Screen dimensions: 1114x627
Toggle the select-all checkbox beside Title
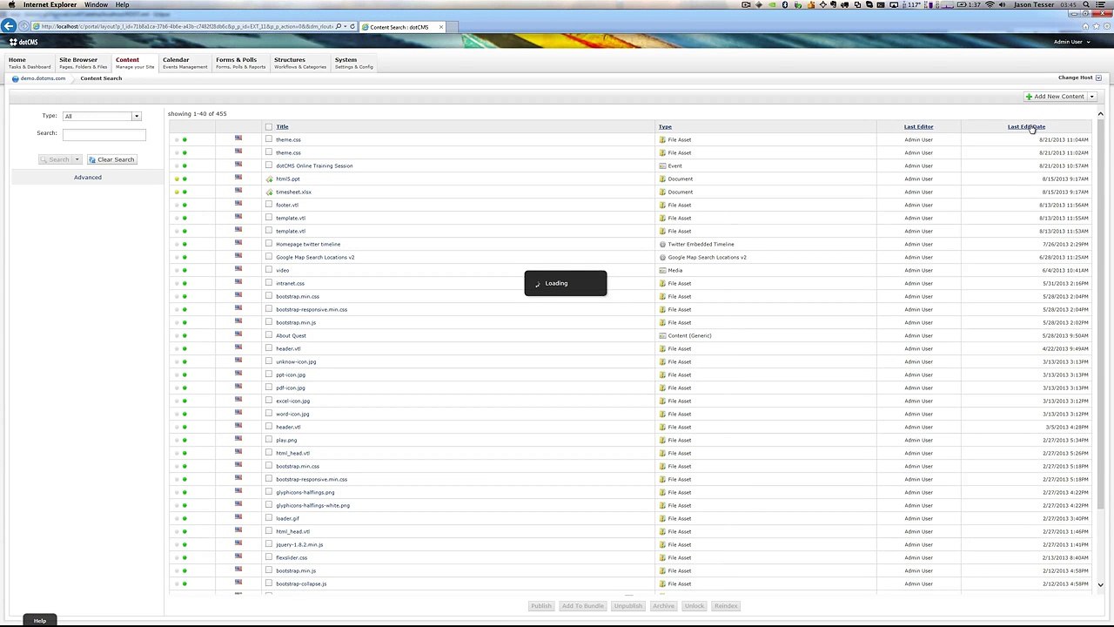pyautogui.click(x=269, y=127)
